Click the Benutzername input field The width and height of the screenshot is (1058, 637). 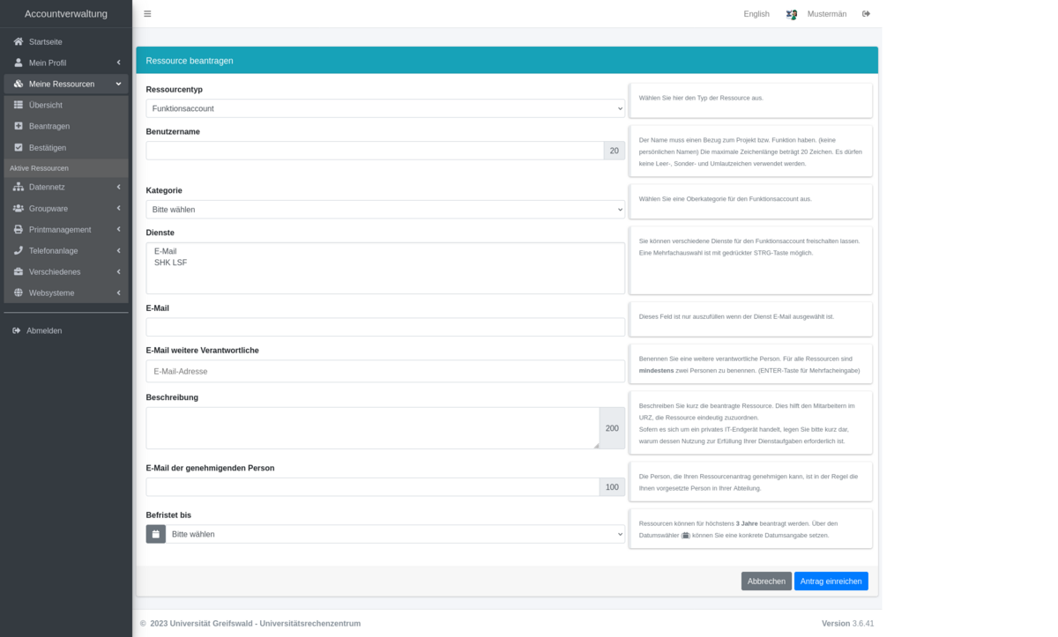coord(375,151)
